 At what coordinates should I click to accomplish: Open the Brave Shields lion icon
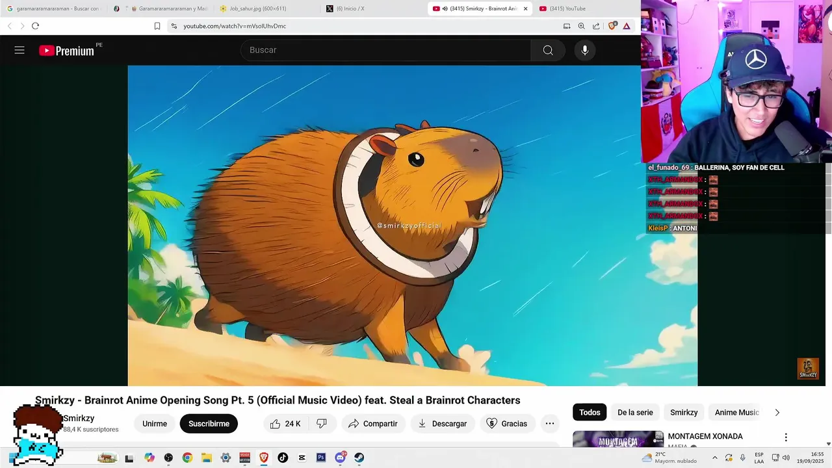(x=612, y=26)
